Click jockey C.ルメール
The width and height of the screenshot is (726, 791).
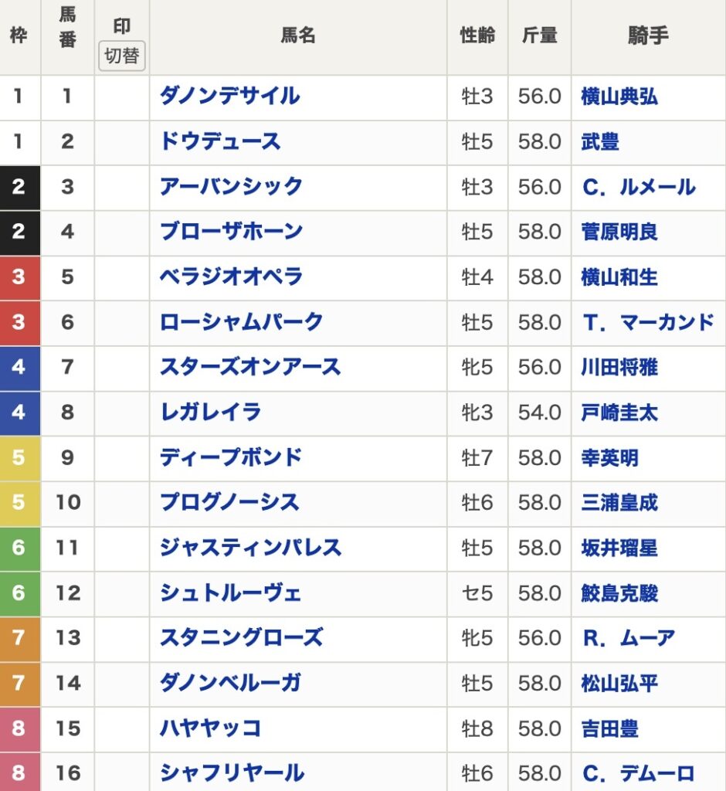tap(638, 187)
